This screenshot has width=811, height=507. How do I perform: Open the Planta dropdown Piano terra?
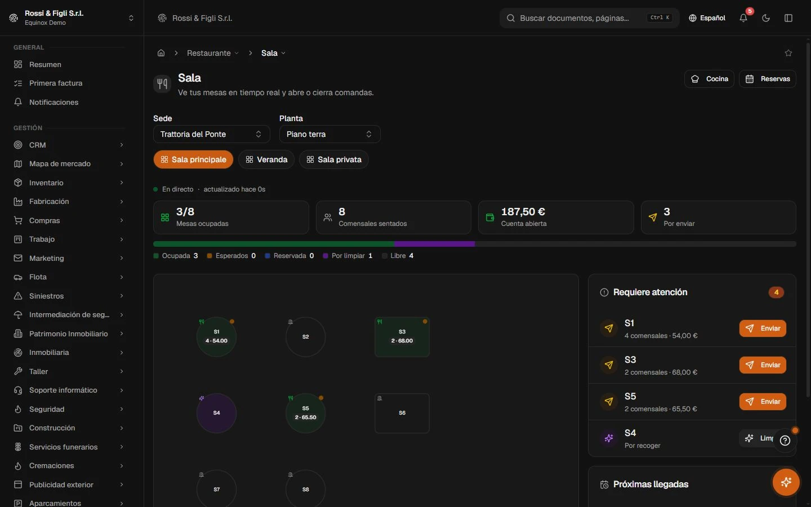click(x=330, y=134)
